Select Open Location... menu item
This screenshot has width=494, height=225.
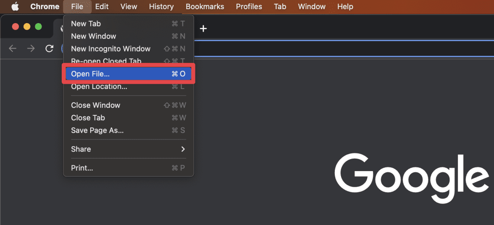point(128,87)
